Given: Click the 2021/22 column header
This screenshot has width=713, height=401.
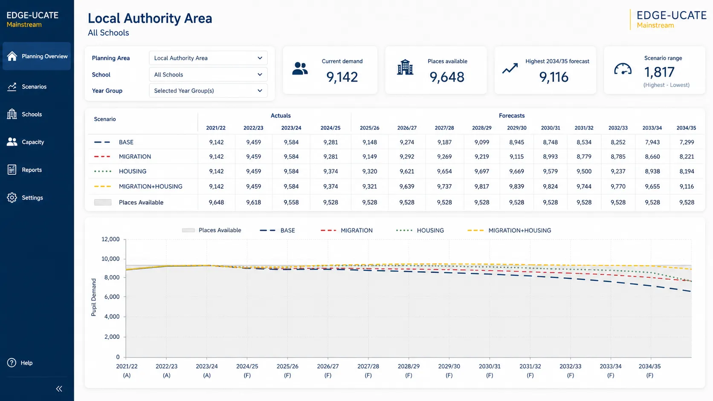Looking at the screenshot, I should pos(216,128).
